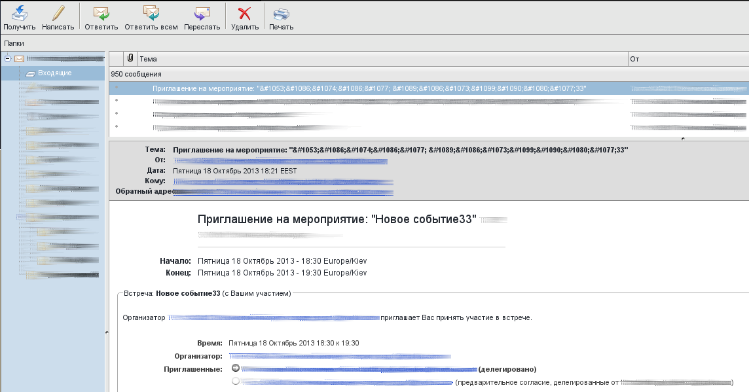749x392 pixels.
Task: Print the email using Печать
Action: (x=281, y=13)
